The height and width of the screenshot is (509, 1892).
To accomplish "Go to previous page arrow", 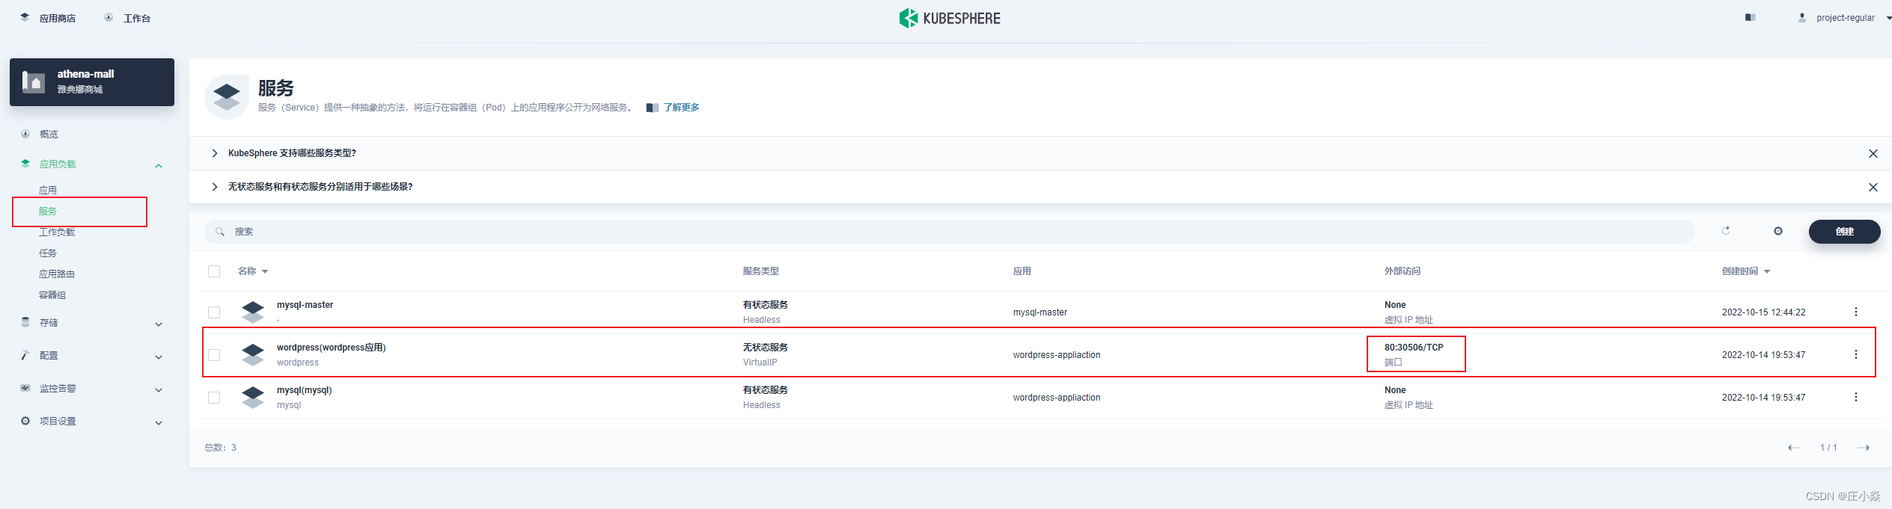I will 1794,448.
